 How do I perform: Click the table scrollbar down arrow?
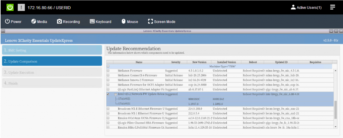[x=336, y=127]
